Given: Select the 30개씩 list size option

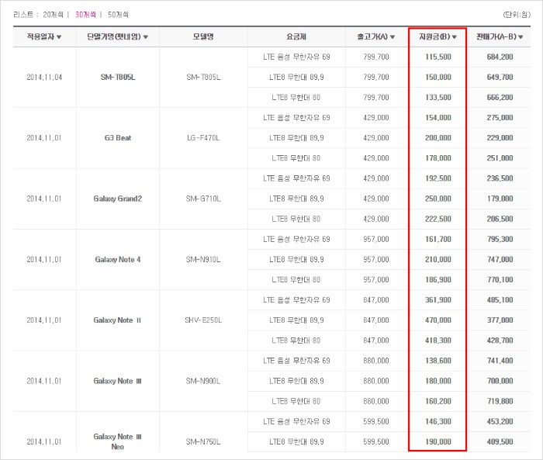Looking at the screenshot, I should (x=85, y=15).
